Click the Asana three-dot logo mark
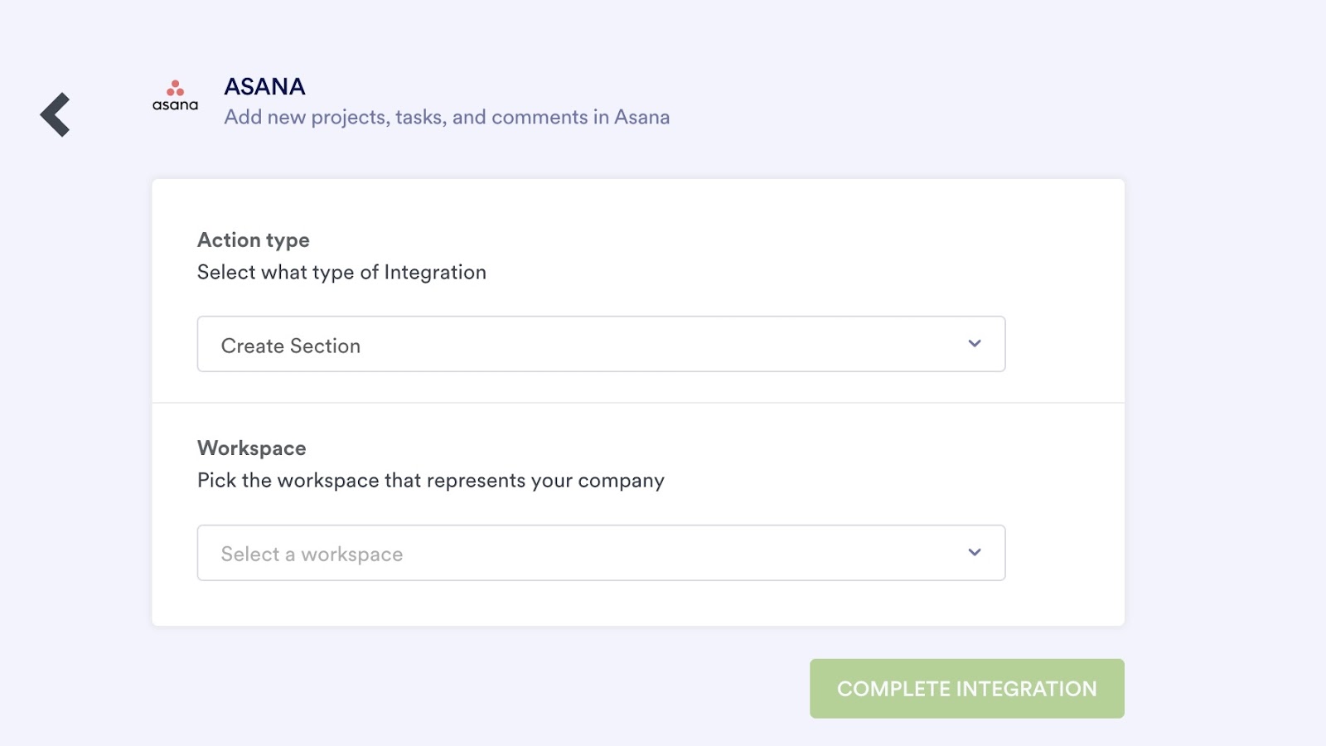 (x=175, y=88)
